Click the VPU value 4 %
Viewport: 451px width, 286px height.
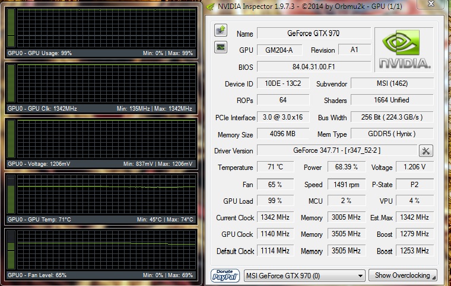point(415,201)
